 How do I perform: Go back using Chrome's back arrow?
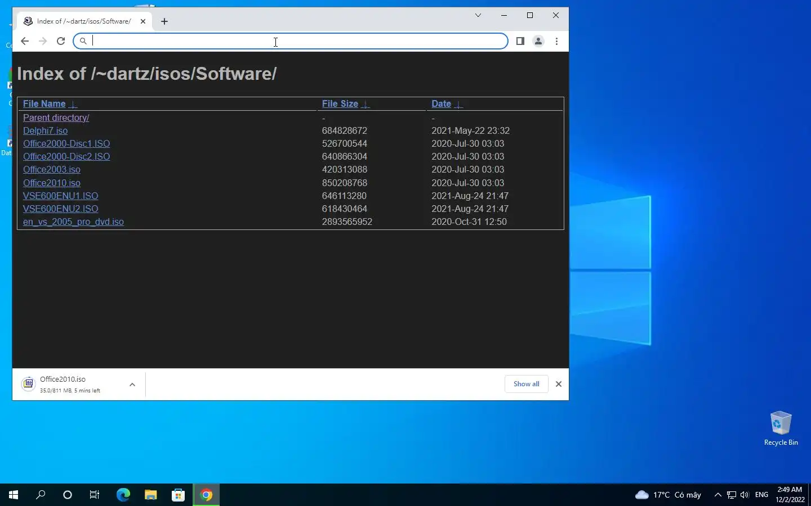click(25, 41)
